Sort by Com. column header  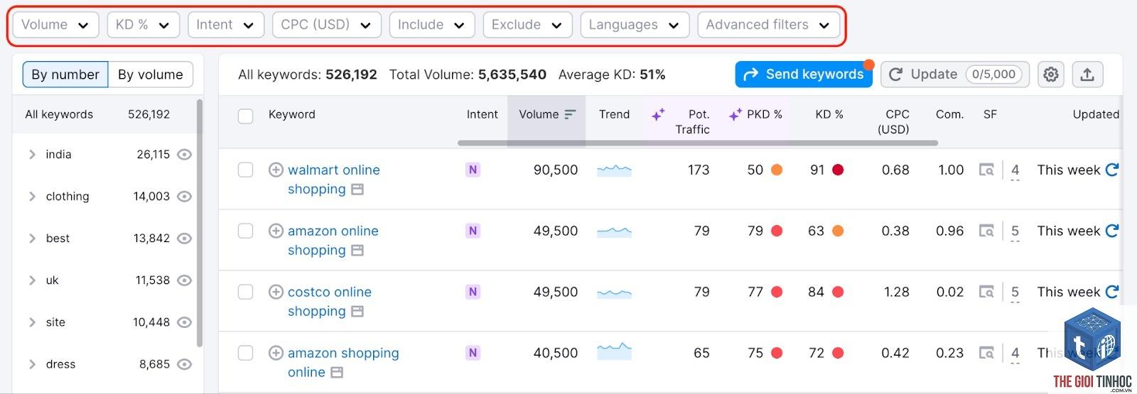tap(949, 114)
